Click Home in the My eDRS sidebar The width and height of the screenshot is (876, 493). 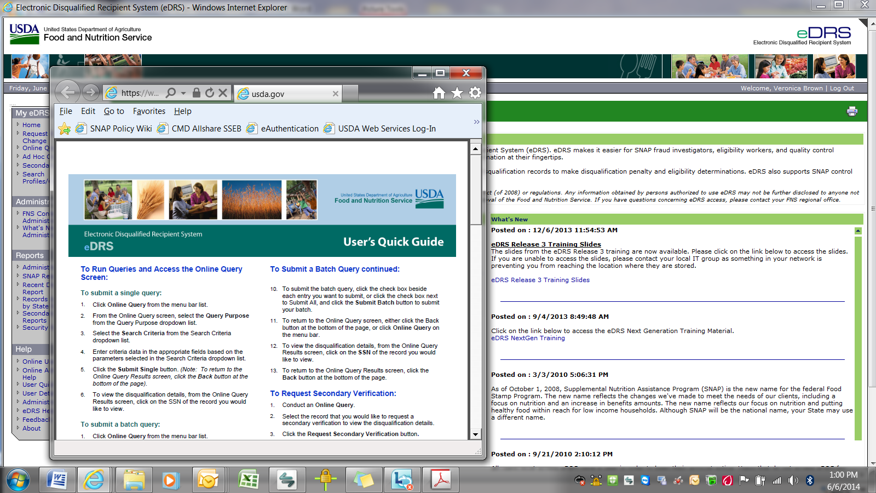point(31,125)
